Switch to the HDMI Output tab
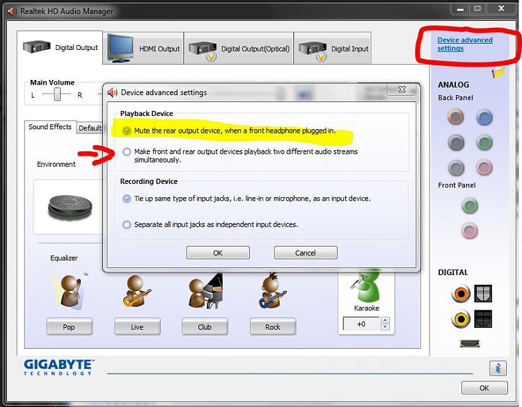 [143, 49]
